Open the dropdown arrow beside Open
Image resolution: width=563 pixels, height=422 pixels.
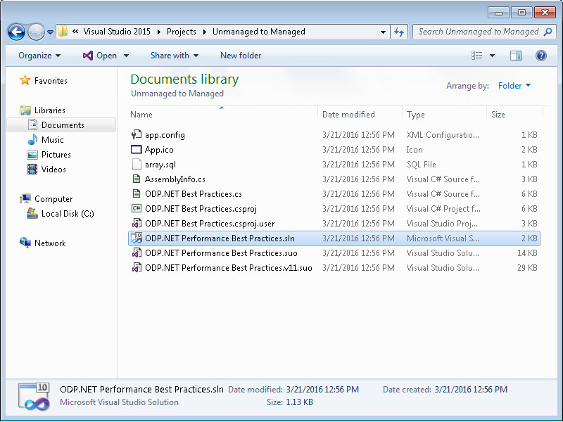[x=125, y=56]
